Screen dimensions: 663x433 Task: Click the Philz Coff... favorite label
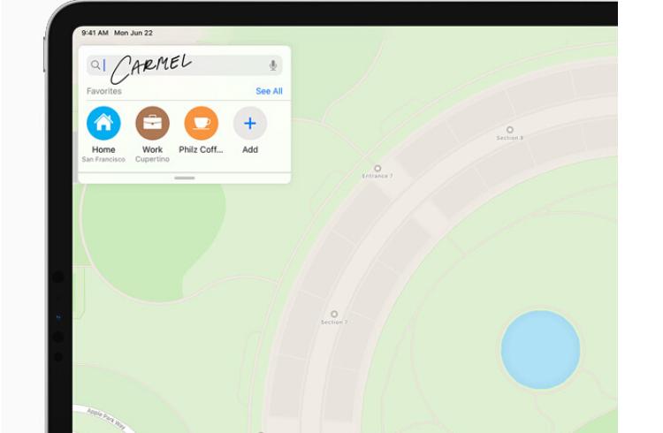coord(201,149)
